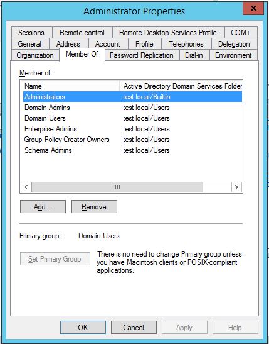
Task: Click the scrollbar's left arrow
Action: tap(26, 187)
